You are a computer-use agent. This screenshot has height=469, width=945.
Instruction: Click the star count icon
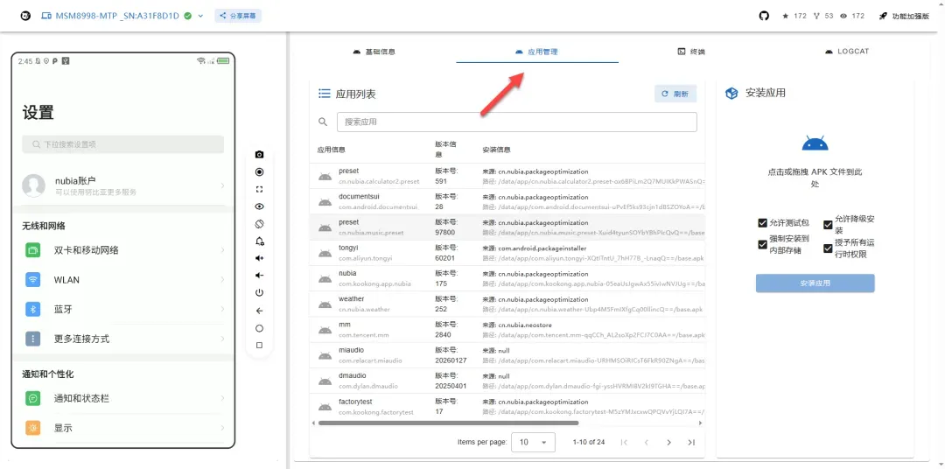click(785, 17)
